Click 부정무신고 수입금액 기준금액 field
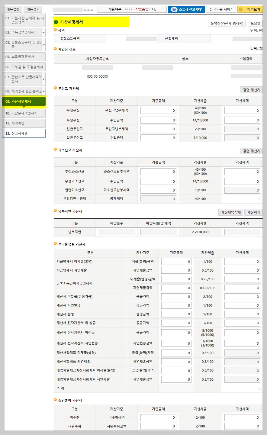 coord(158,120)
